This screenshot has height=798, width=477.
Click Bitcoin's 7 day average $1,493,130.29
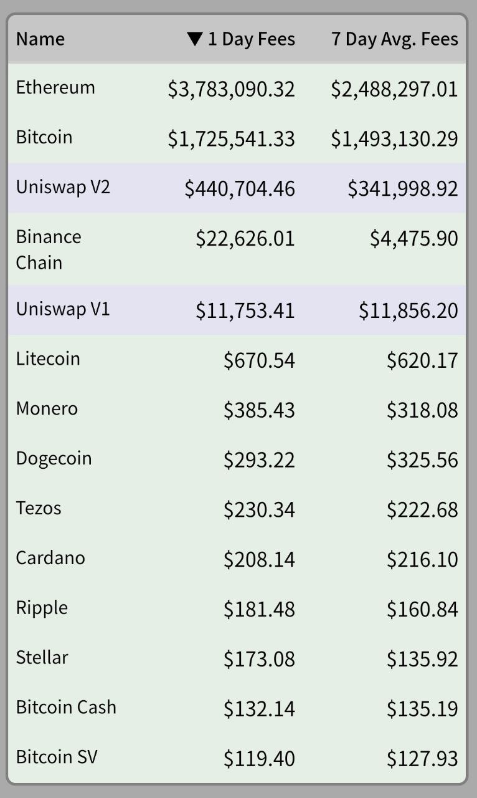pyautogui.click(x=394, y=139)
